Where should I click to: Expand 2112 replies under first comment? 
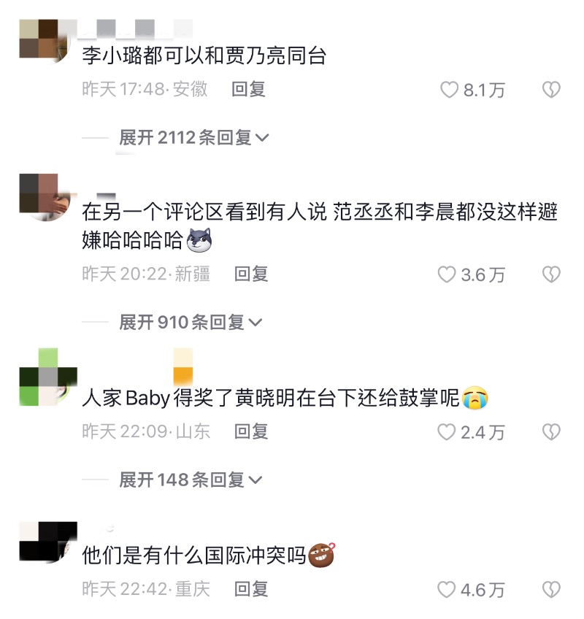click(194, 138)
